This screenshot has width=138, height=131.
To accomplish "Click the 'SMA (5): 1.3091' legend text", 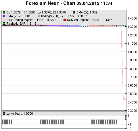I will click(88, 12).
